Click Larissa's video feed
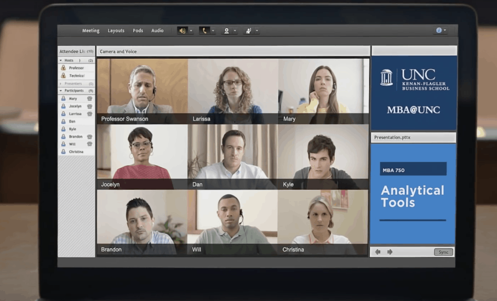The width and height of the screenshot is (497, 301). (233, 91)
